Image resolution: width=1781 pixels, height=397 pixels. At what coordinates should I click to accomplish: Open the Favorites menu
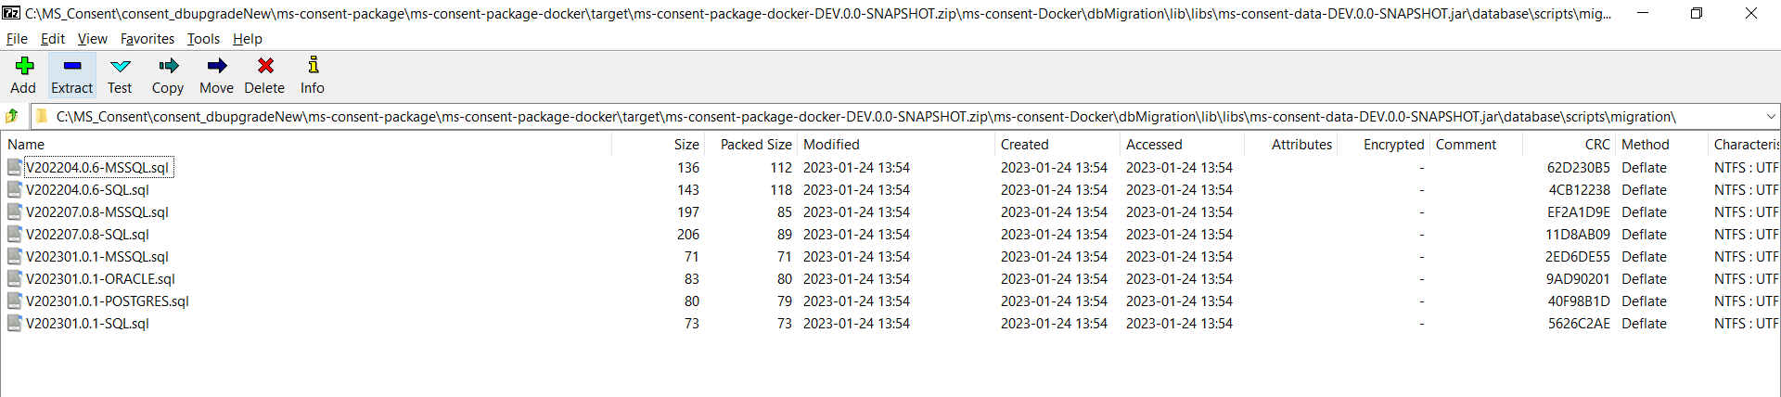point(147,39)
